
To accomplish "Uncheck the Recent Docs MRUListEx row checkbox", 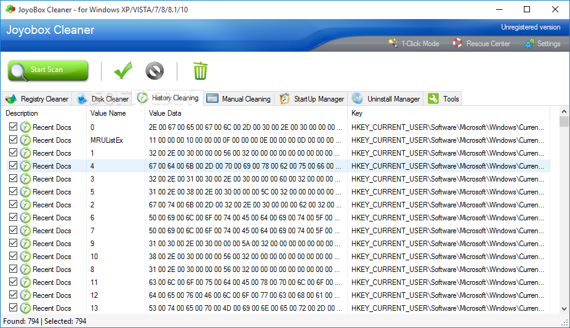I will (14, 140).
